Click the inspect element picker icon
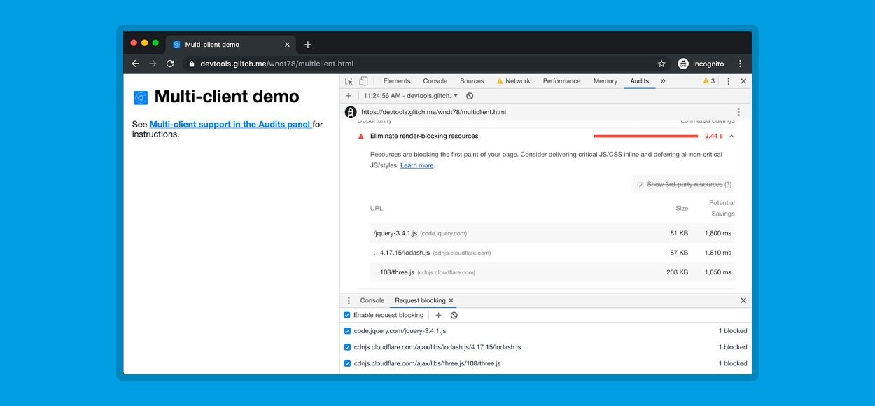The height and width of the screenshot is (406, 875). 349,81
